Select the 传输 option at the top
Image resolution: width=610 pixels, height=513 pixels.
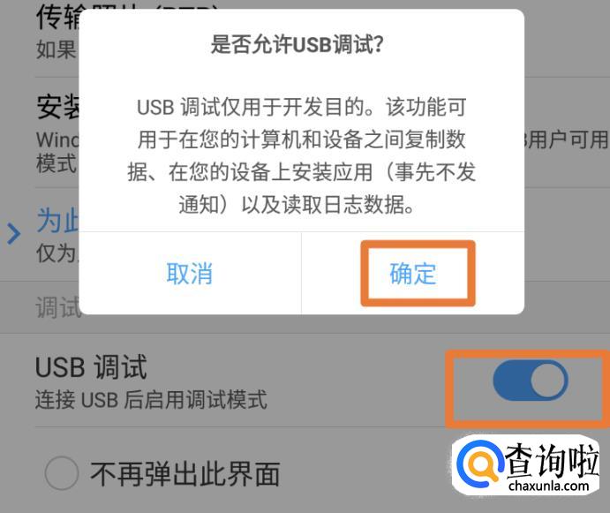click(x=57, y=17)
